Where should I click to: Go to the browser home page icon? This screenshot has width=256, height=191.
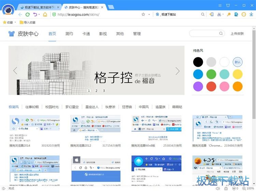pyautogui.click(x=45, y=14)
